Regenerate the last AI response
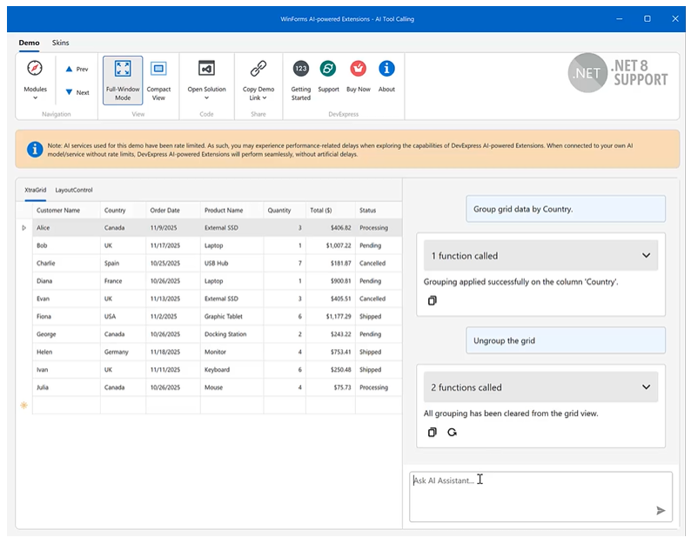The image size is (691, 544). pyautogui.click(x=453, y=432)
